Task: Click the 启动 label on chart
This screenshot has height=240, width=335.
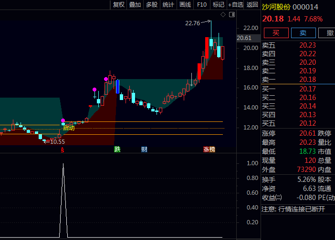Action: [x=69, y=128]
